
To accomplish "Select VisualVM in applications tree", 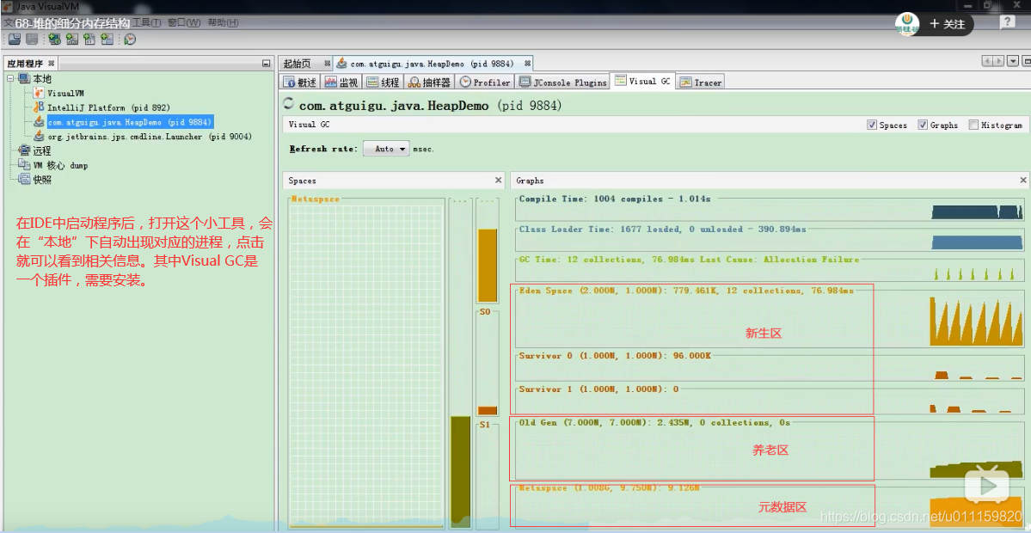I will tap(65, 94).
